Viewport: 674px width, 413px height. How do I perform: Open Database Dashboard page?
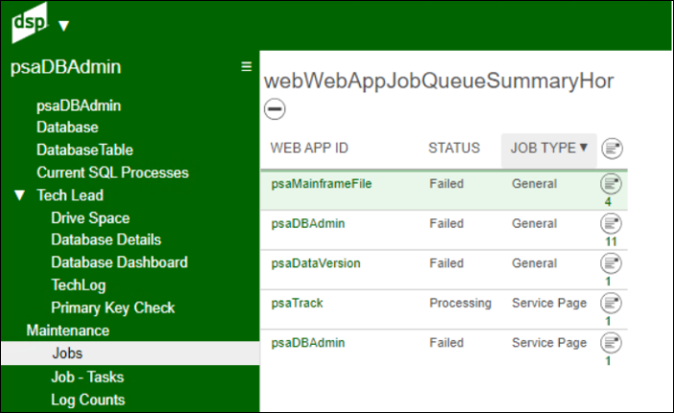tap(119, 262)
